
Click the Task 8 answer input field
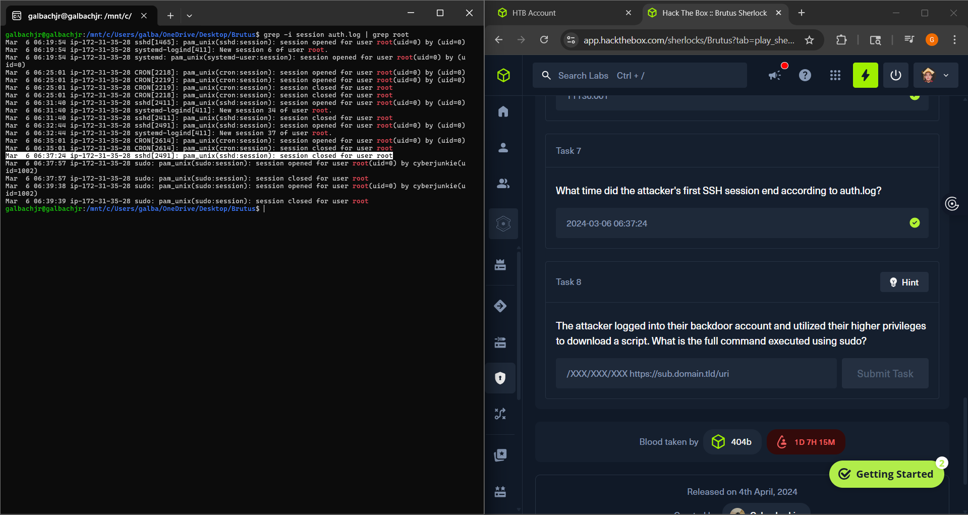[x=696, y=374]
